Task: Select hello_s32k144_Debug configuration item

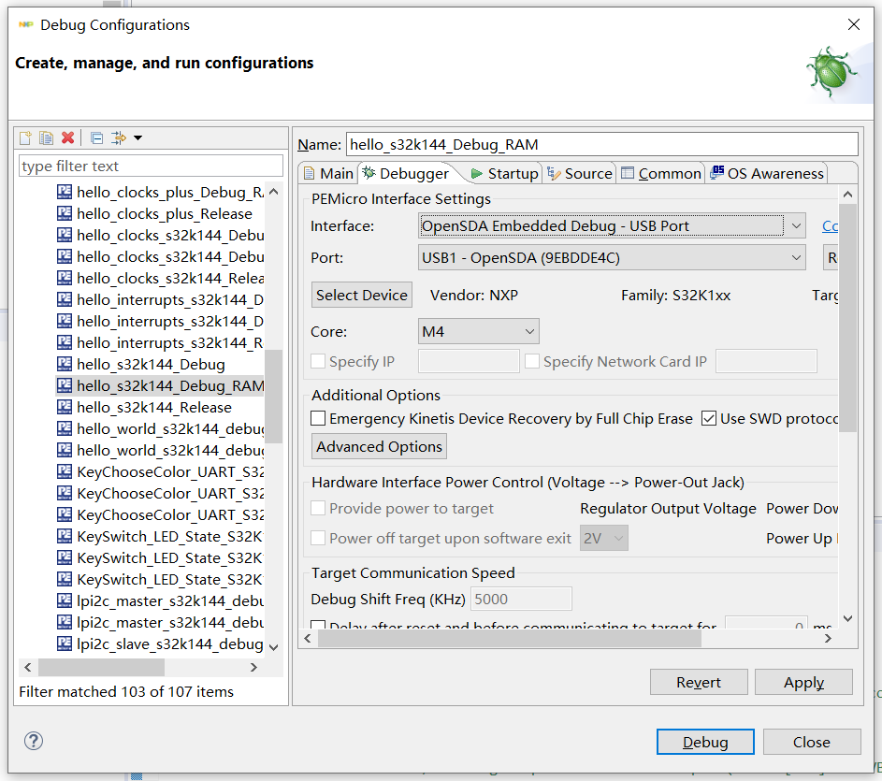Action: click(x=150, y=364)
